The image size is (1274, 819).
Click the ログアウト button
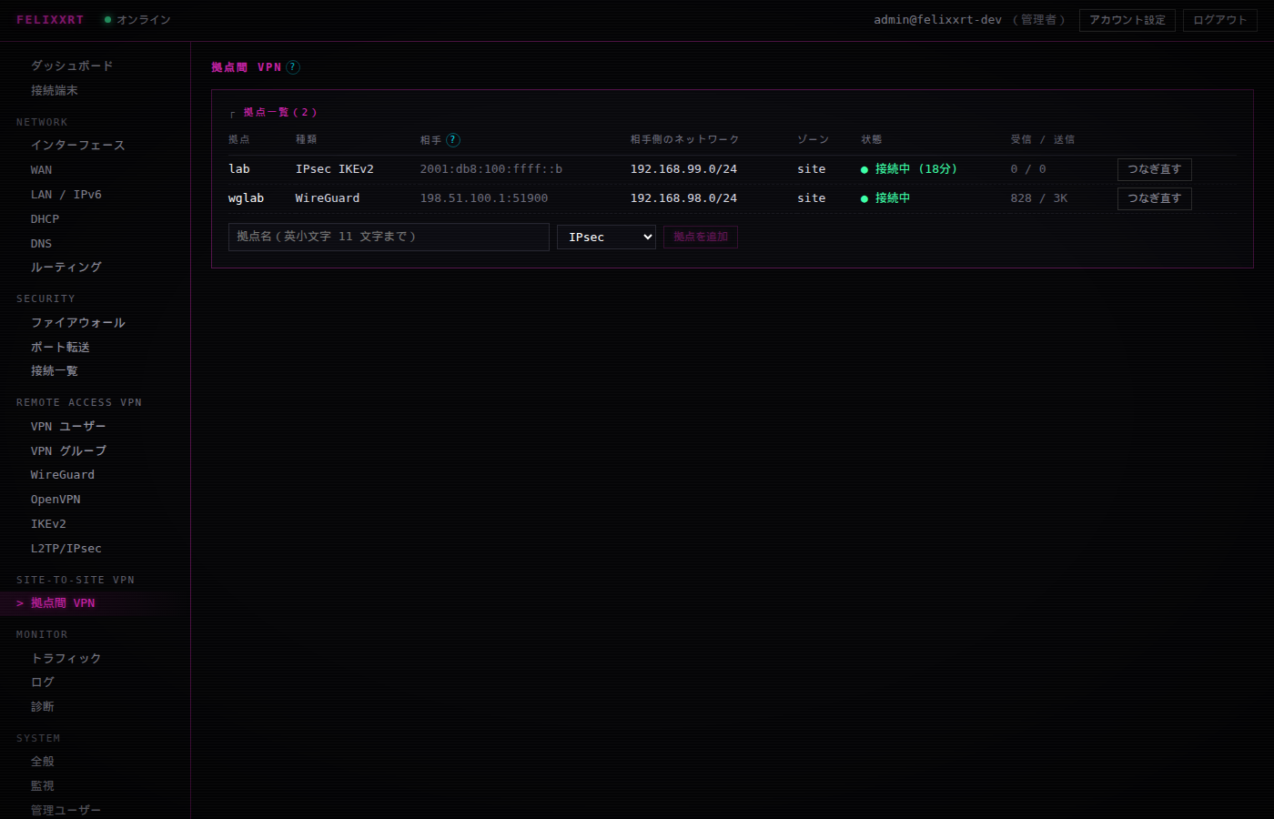coord(1220,20)
